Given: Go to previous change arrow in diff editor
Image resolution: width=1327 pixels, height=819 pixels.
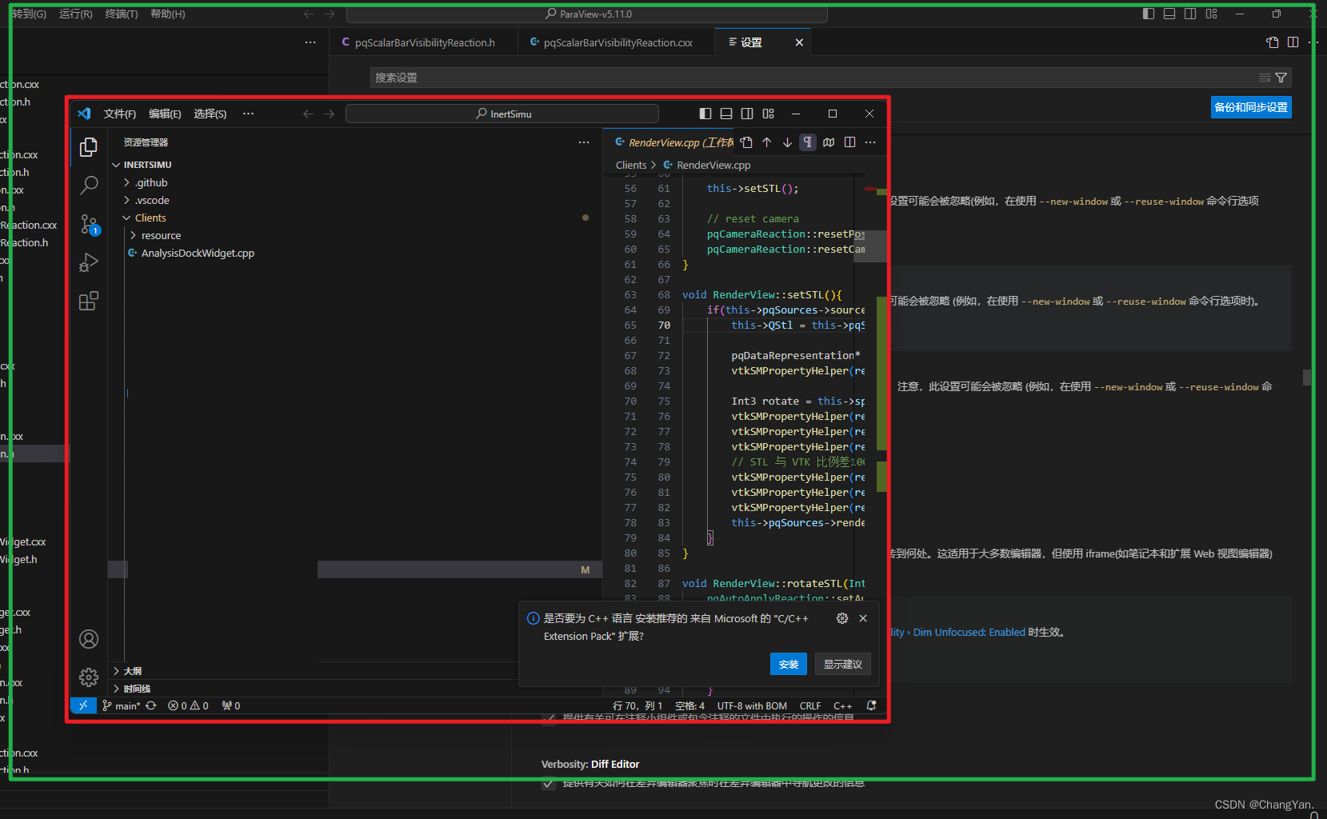Looking at the screenshot, I should (x=767, y=142).
